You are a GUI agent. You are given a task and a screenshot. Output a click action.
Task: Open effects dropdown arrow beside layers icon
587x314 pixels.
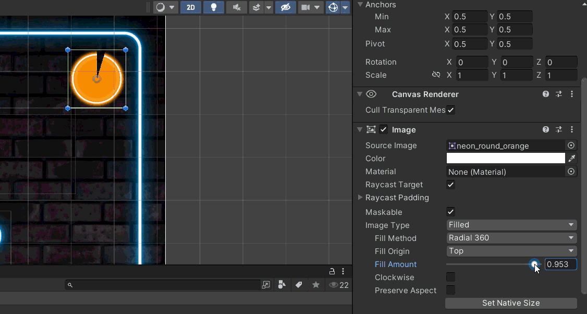(x=268, y=7)
